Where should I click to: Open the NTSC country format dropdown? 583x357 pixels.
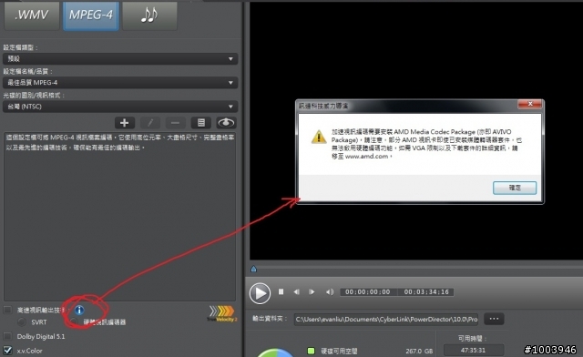tap(120, 107)
